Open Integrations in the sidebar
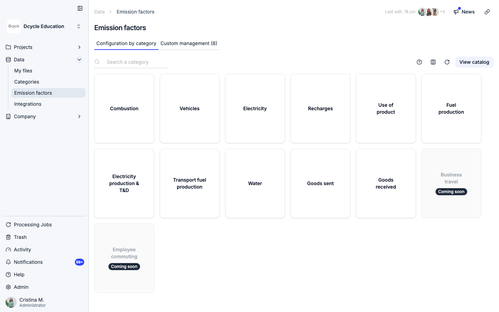Screen dimensions: 499x312 coord(49,104)
